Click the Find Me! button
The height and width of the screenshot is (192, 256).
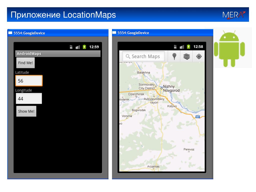(25, 63)
